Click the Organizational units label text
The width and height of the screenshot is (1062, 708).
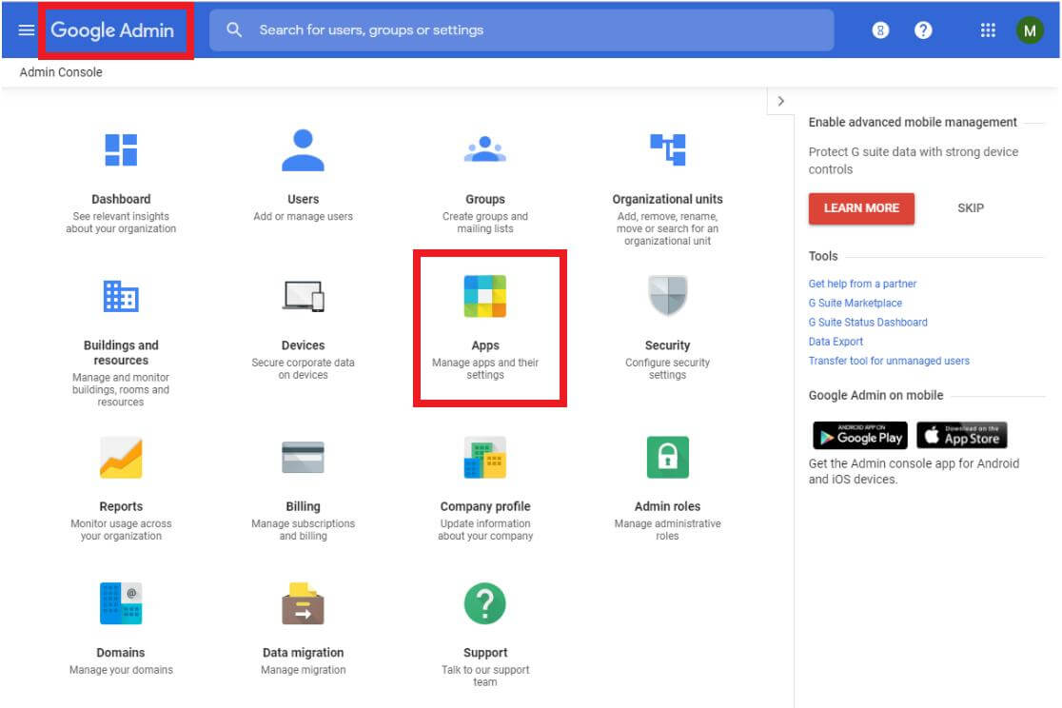(668, 199)
